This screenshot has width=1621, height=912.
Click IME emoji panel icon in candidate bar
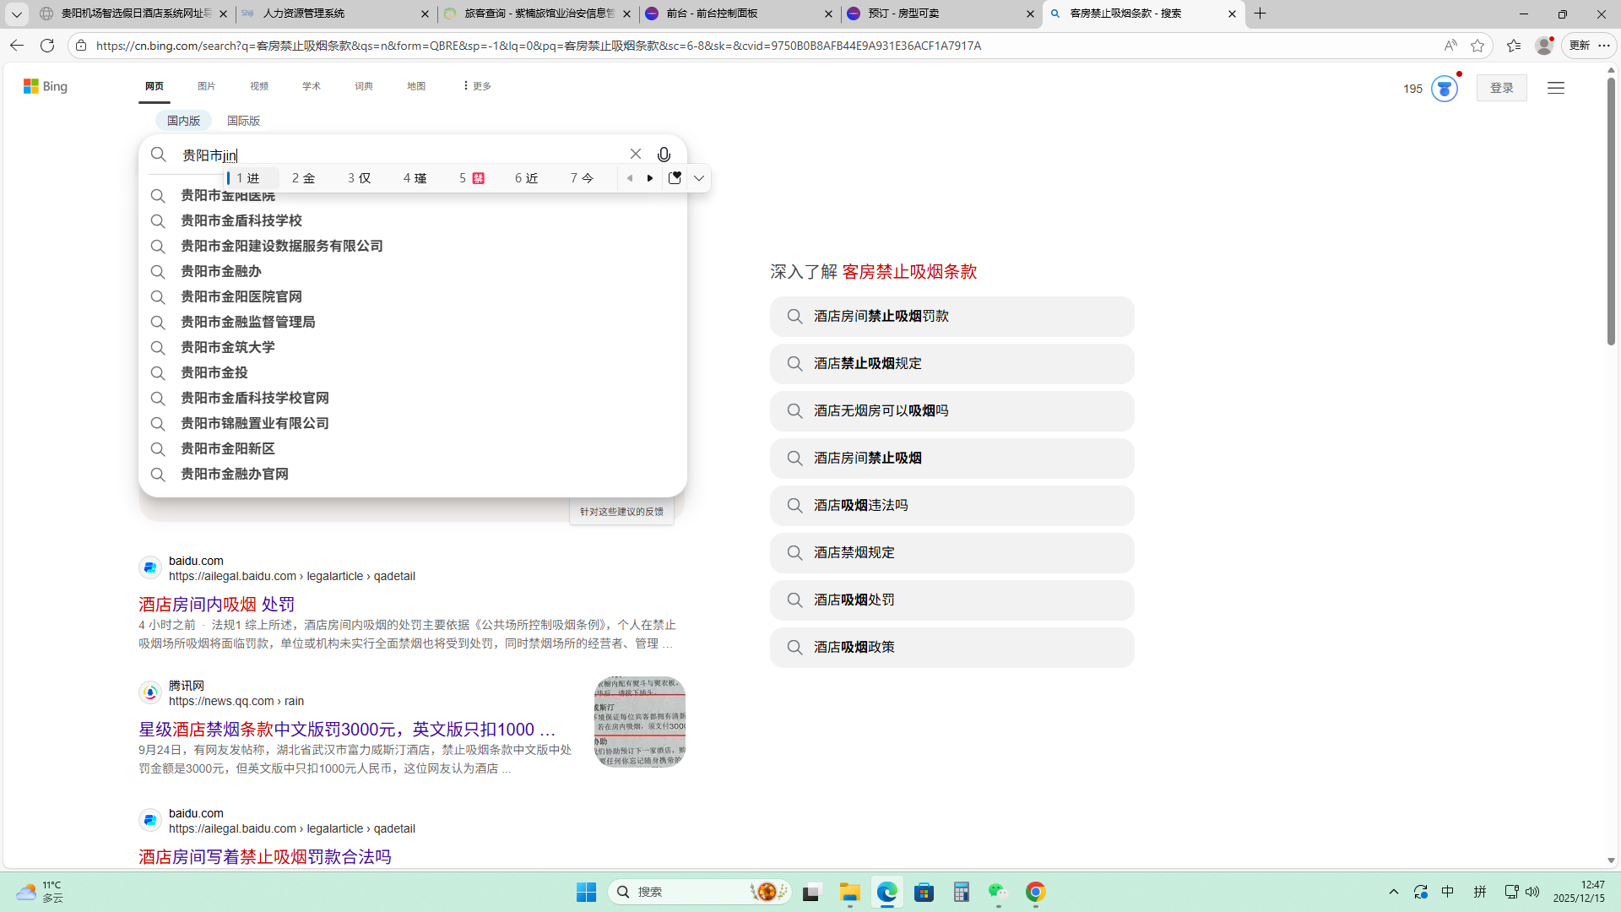(x=675, y=178)
